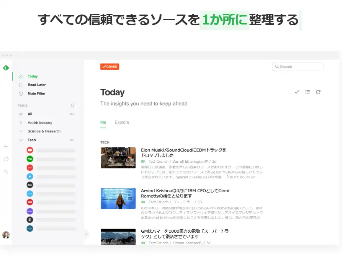Viewport: 342px width, 271px height.
Task: Open the Science & Research feed
Action: (44, 131)
